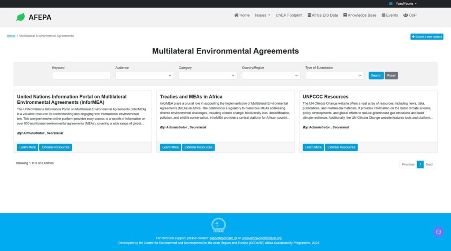Expand the Type of Submission dropdown
Image resolution: width=451 pixels, height=251 pixels.
[334, 76]
